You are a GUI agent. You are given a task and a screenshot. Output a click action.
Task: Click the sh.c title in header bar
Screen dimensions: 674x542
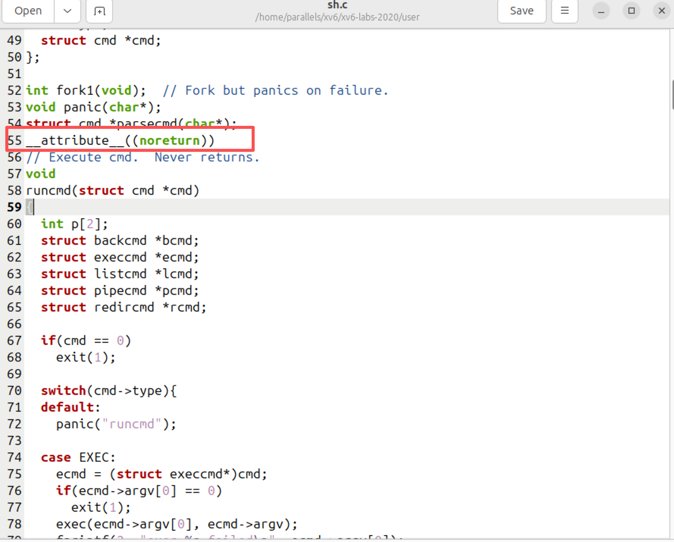337,5
